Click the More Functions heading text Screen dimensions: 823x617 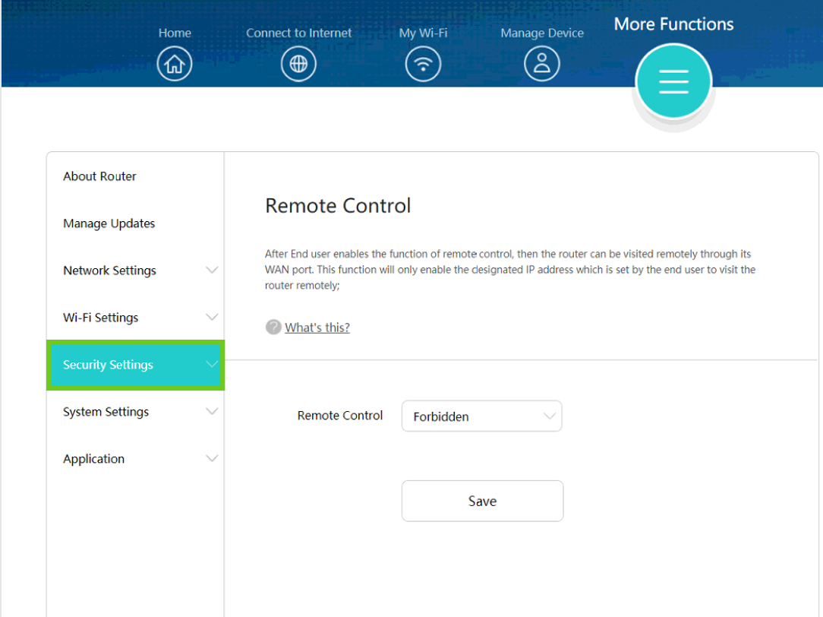pyautogui.click(x=673, y=24)
